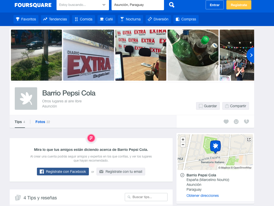Rate venue with the heart icon
Screen dimensions: 274x206
[x=226, y=122]
